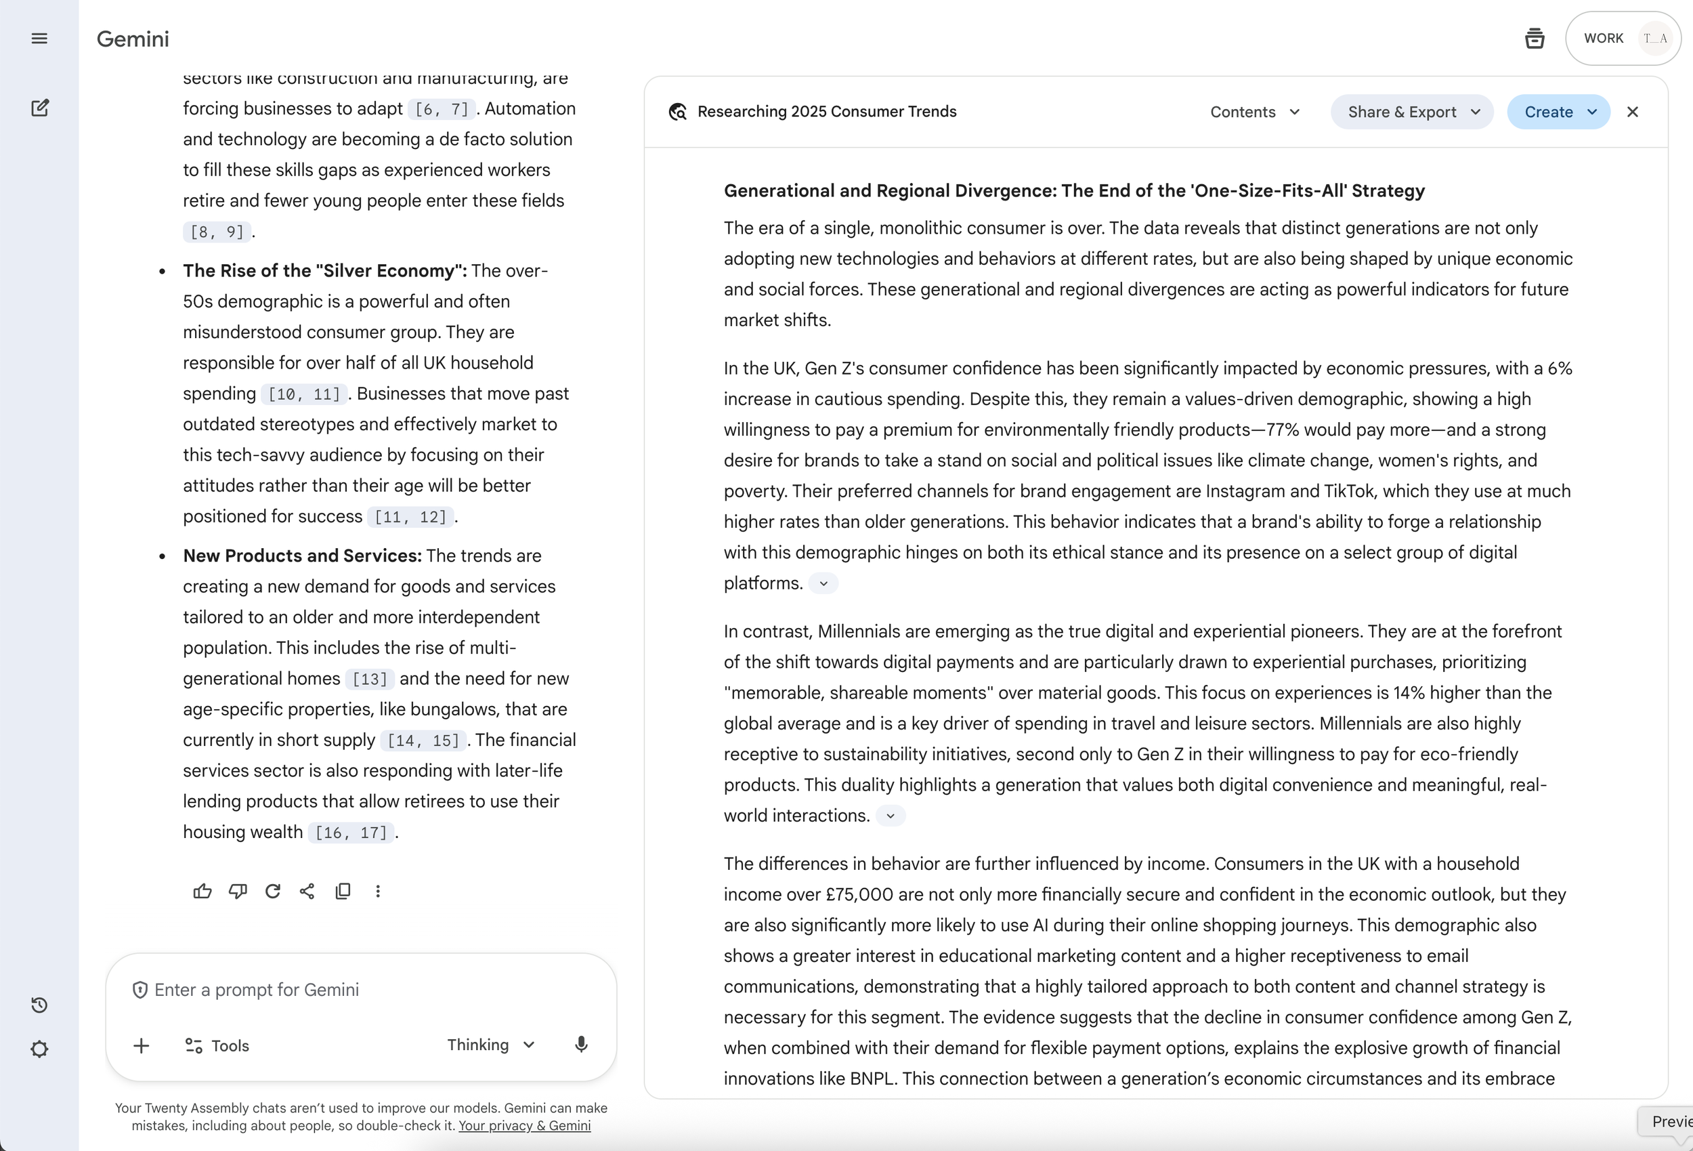Click the plus icon to add files

click(x=142, y=1045)
